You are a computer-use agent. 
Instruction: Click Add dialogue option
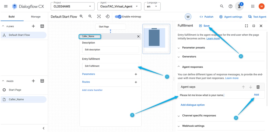(x=193, y=105)
